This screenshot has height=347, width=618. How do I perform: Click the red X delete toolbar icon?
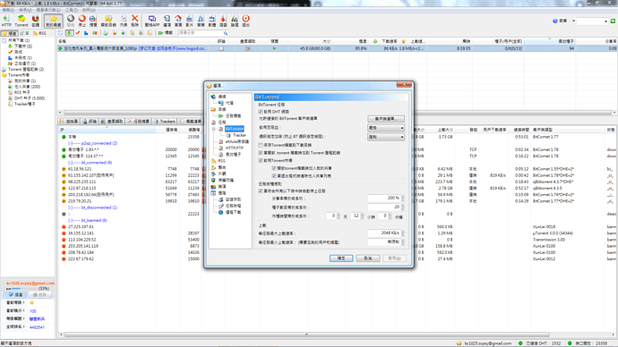pyautogui.click(x=134, y=21)
